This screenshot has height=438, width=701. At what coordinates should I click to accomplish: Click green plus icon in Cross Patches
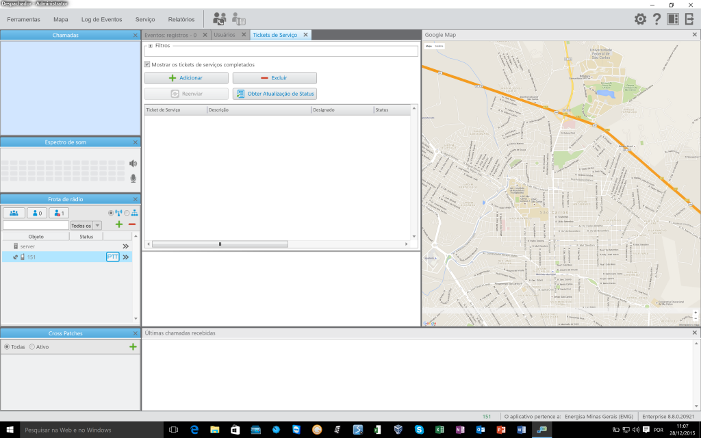coord(133,347)
